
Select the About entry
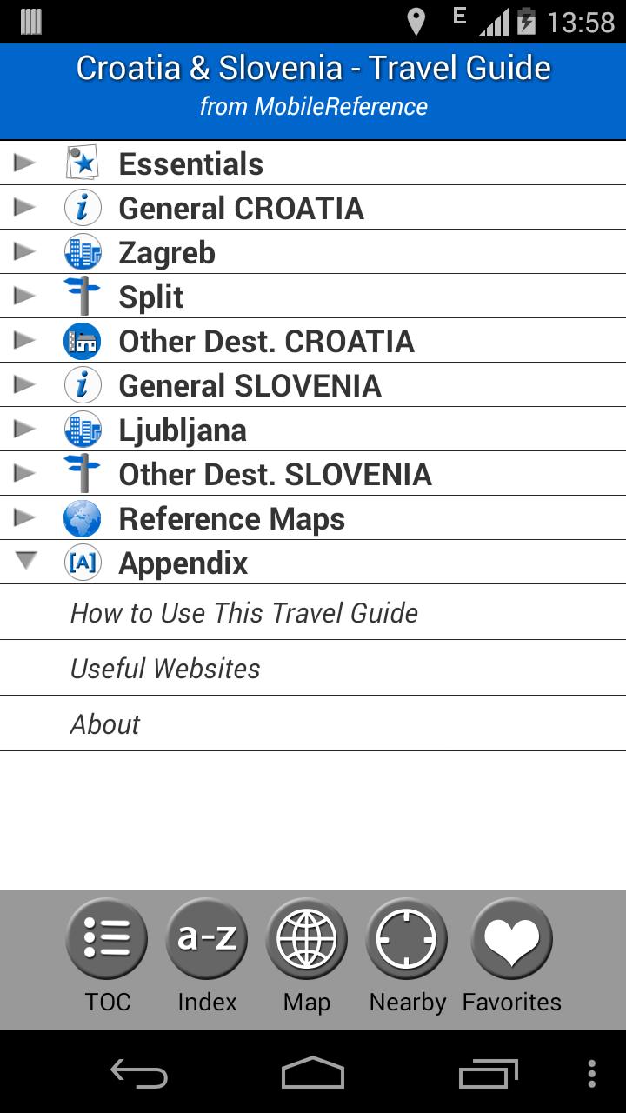pos(105,723)
